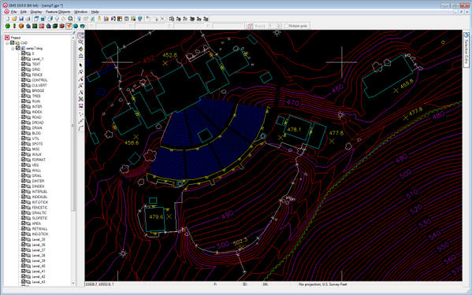Open the Feature Objects menu
The width and height of the screenshot is (472, 295).
[58, 12]
